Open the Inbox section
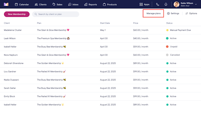This screenshot has height=115, width=201. tap(73, 4)
